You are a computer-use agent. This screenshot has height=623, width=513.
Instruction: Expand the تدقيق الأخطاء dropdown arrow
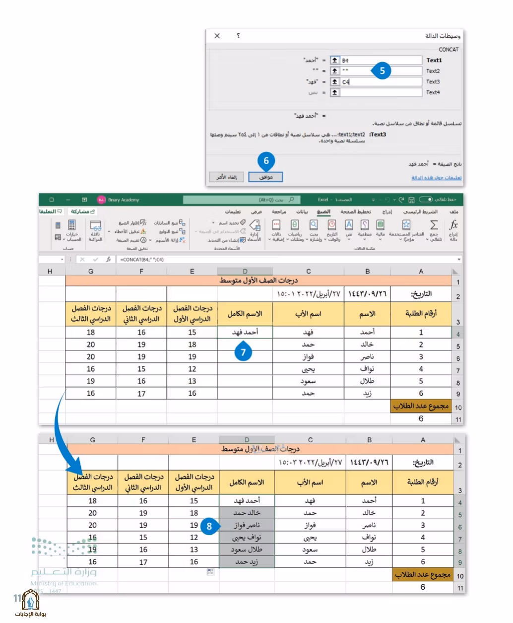tap(109, 231)
